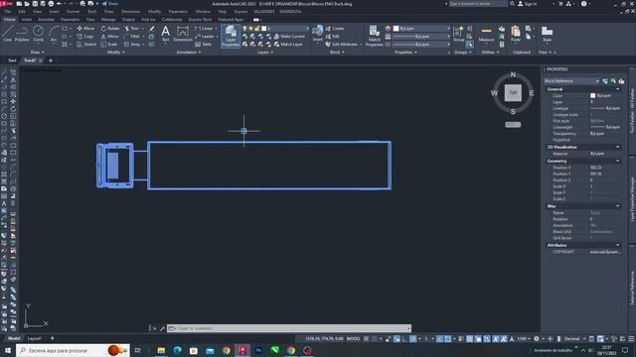This screenshot has width=636, height=357.
Task: Select the Arc tool
Action: 54,33
